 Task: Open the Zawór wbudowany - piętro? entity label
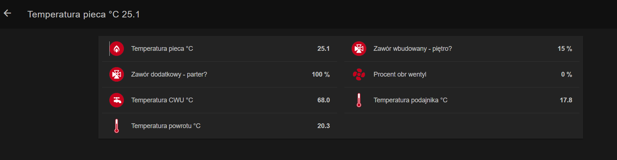[413, 49]
